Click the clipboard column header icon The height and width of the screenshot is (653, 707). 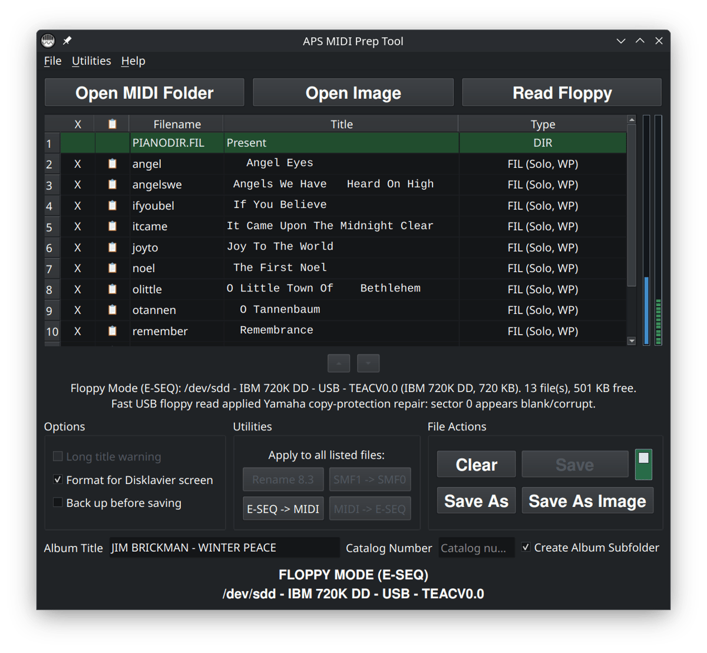(x=112, y=124)
